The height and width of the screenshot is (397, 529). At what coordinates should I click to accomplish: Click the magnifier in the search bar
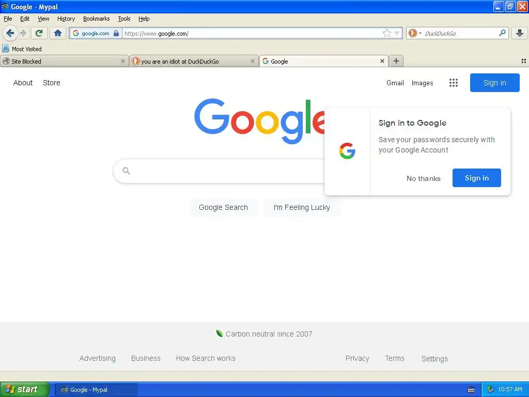(502, 33)
